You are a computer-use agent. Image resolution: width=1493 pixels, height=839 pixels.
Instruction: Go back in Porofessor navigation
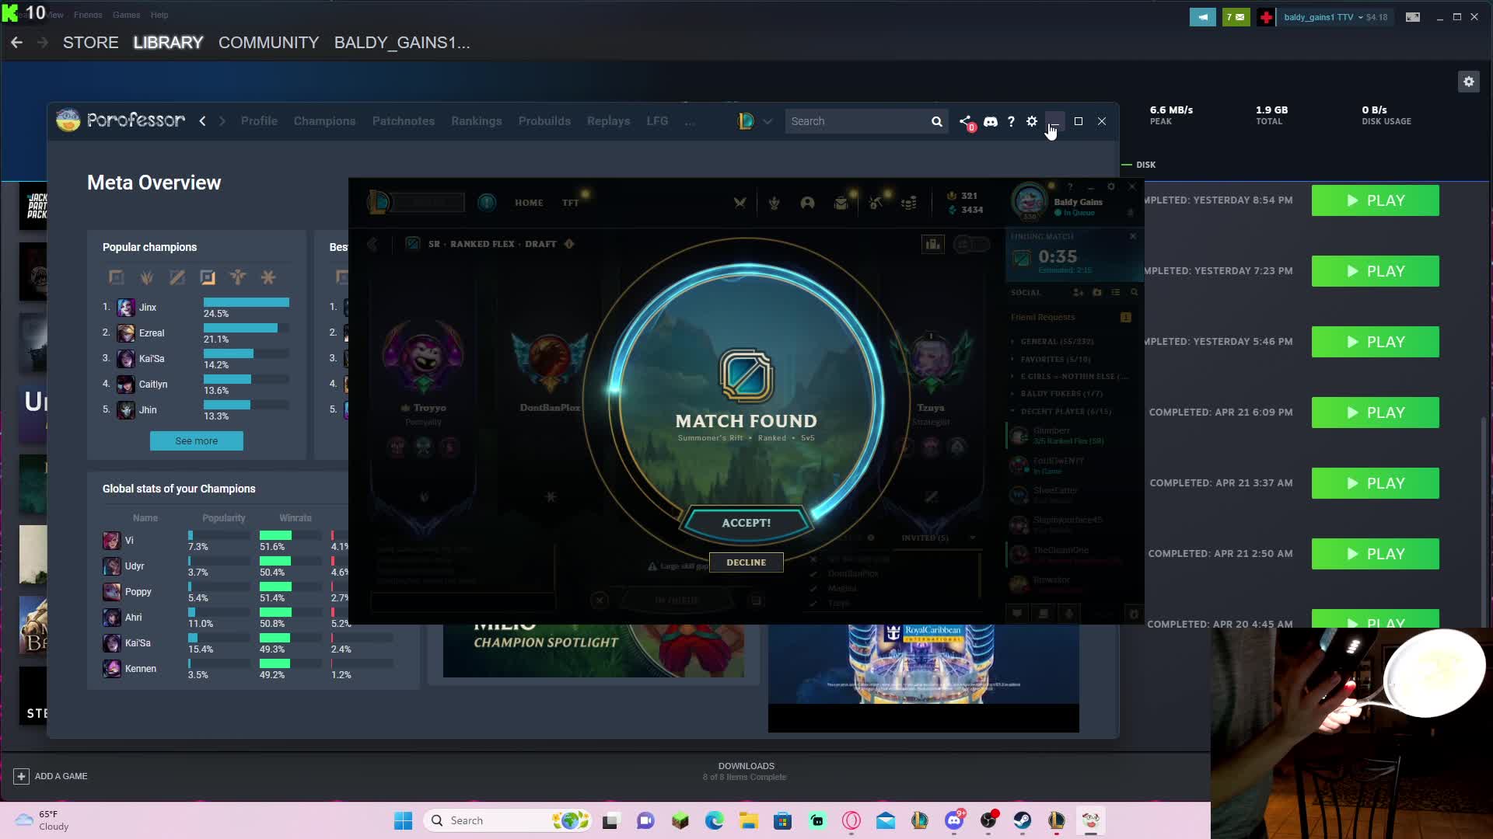pos(202,121)
